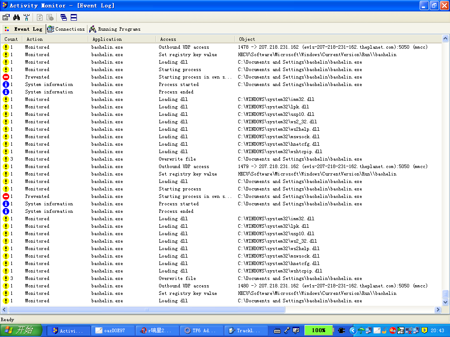Switch to the oazD0E97 taskbar window
The width and height of the screenshot is (450, 337).
click(113, 330)
